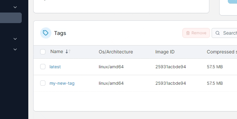
Task: Click the Os/Architecture column header
Action: [x=116, y=52]
